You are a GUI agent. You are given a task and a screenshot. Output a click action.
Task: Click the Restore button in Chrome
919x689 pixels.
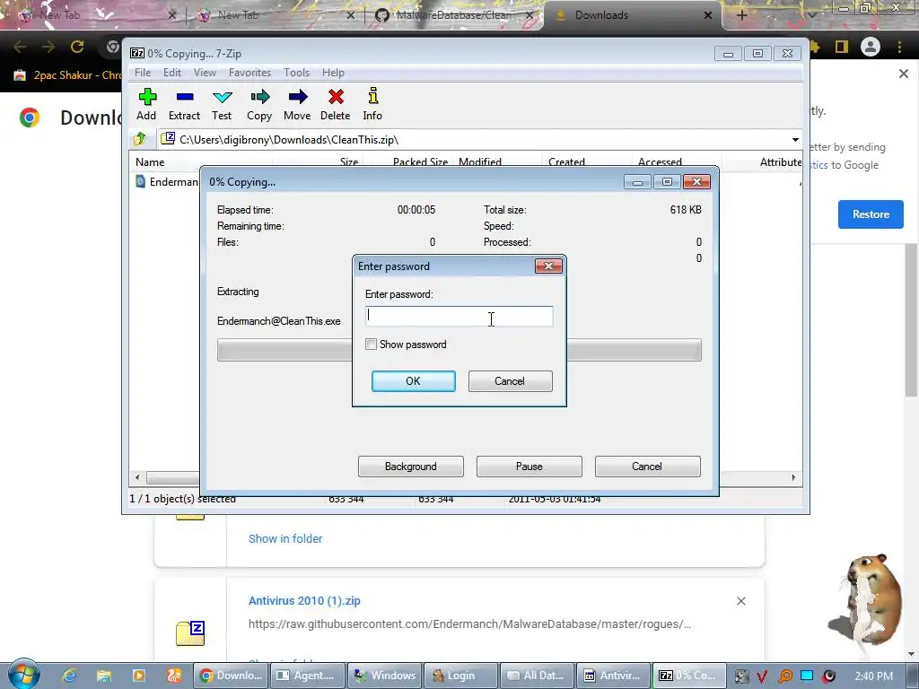(871, 214)
